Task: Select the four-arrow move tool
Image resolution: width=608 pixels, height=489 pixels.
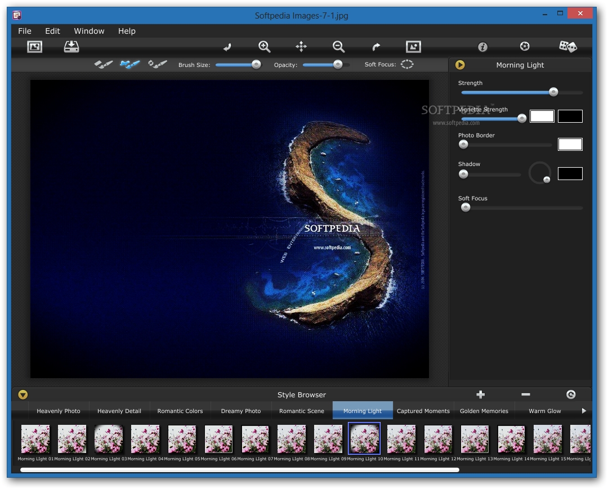Action: pos(301,47)
